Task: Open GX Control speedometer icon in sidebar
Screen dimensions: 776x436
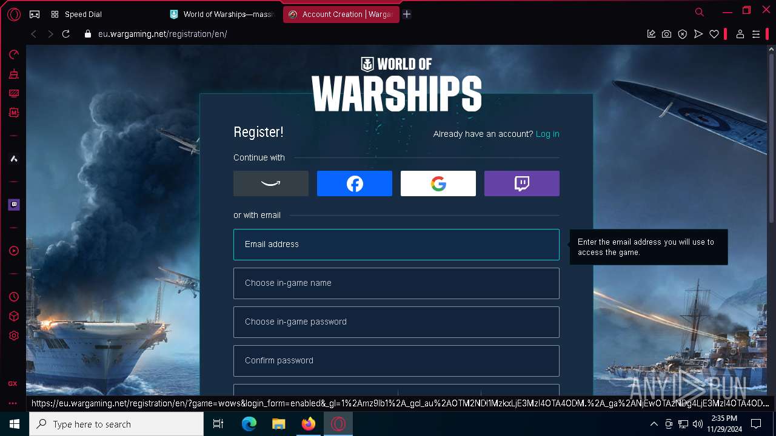Action: pos(13,54)
